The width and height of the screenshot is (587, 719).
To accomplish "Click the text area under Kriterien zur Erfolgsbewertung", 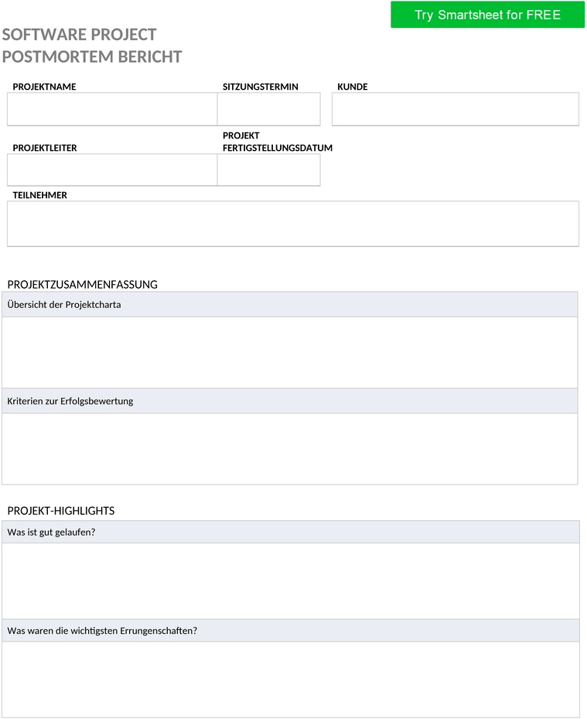I will pyautogui.click(x=289, y=449).
